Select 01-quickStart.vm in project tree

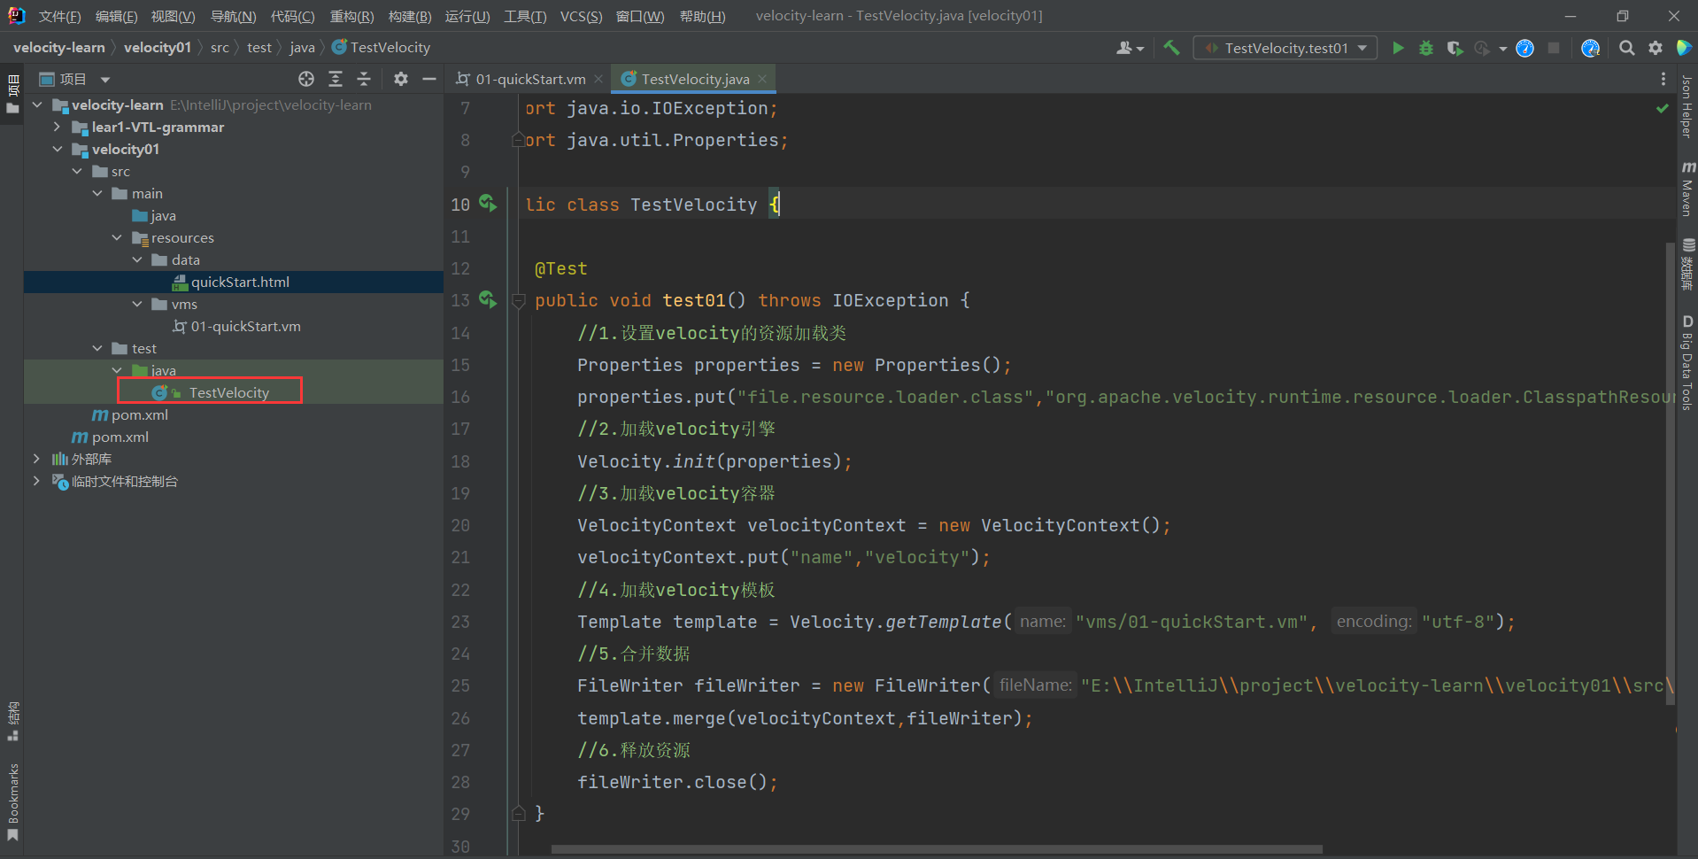(x=234, y=326)
